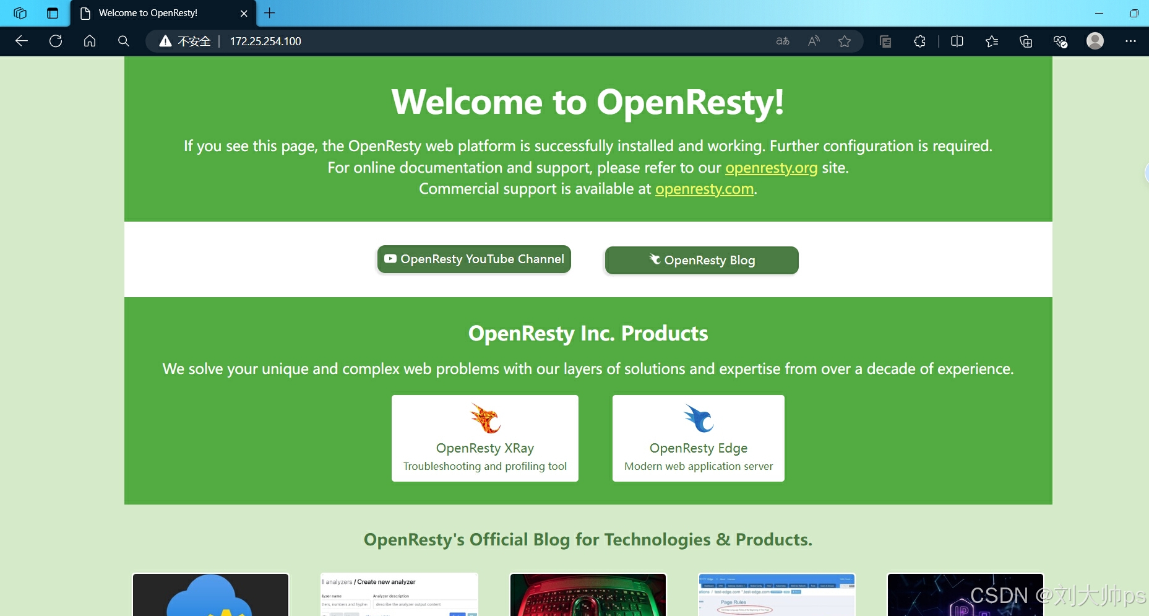
Task: Open the tab actions menu icon
Action: click(53, 13)
